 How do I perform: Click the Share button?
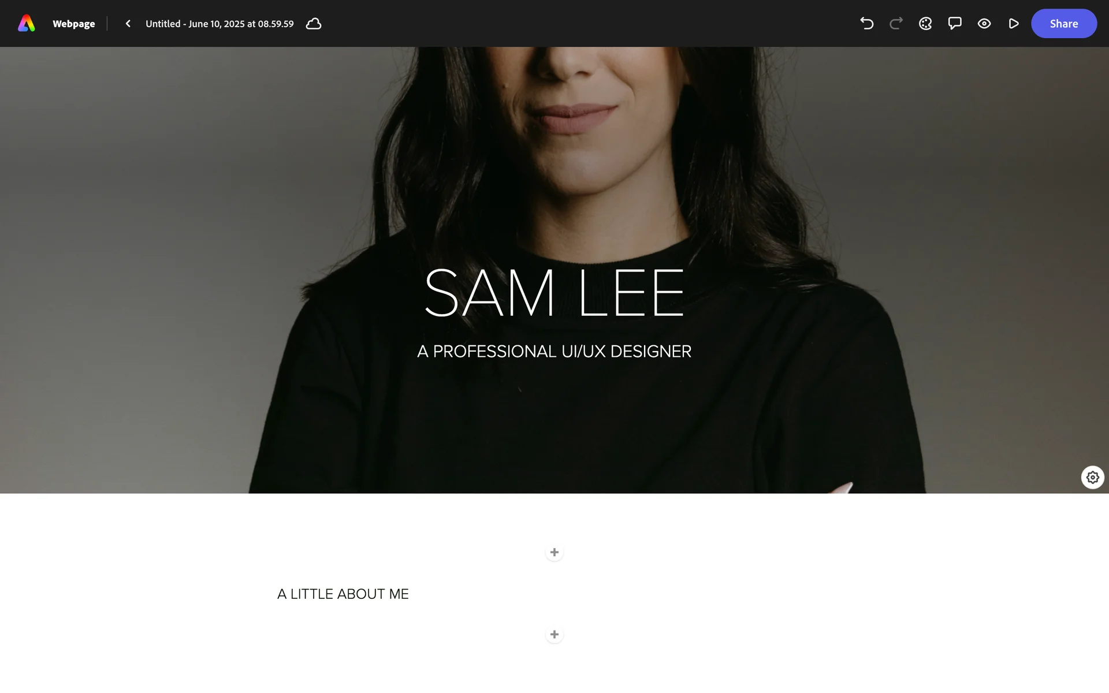pyautogui.click(x=1064, y=24)
